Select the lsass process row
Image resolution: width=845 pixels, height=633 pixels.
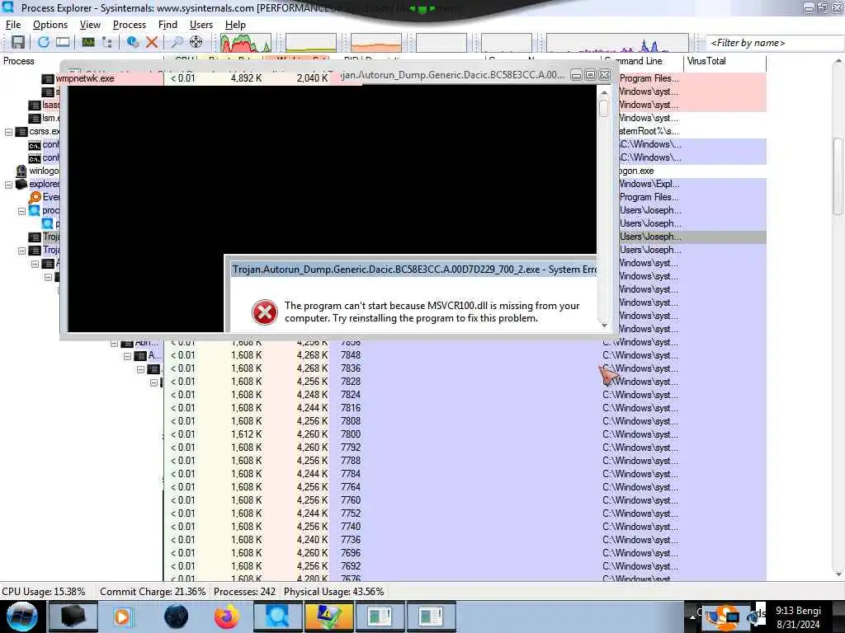click(51, 105)
